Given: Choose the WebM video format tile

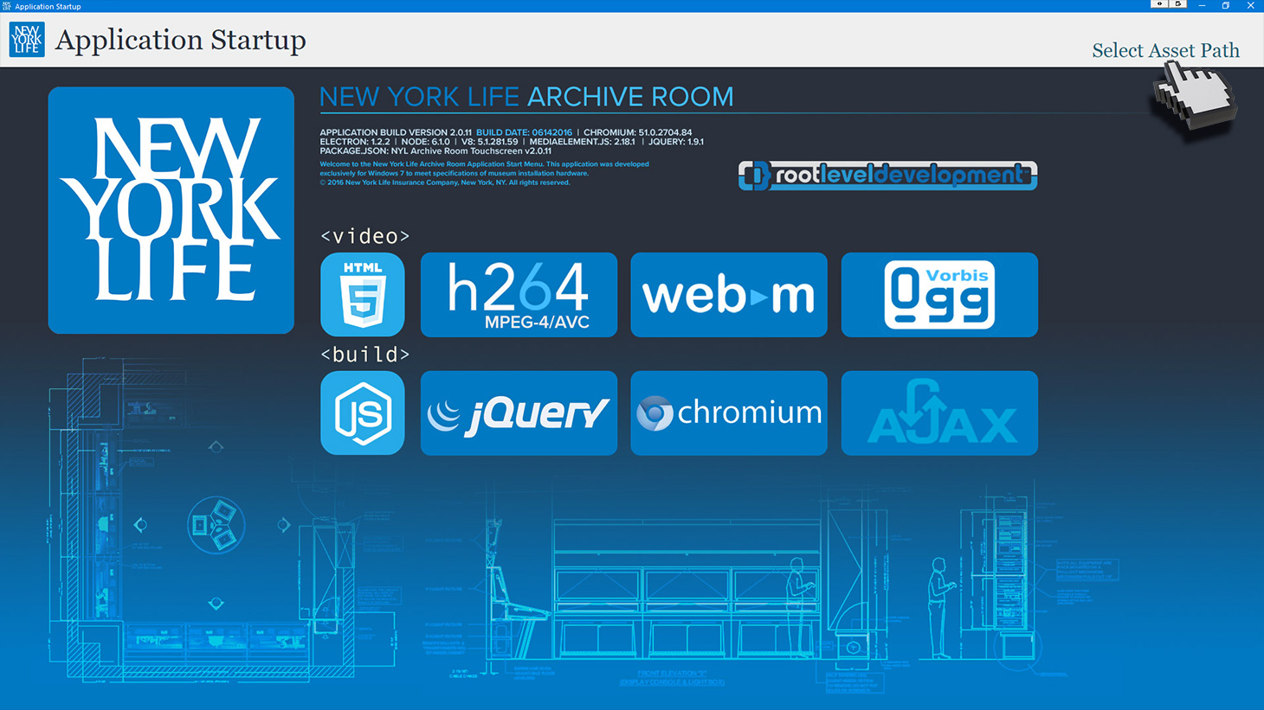Looking at the screenshot, I should click(x=728, y=295).
